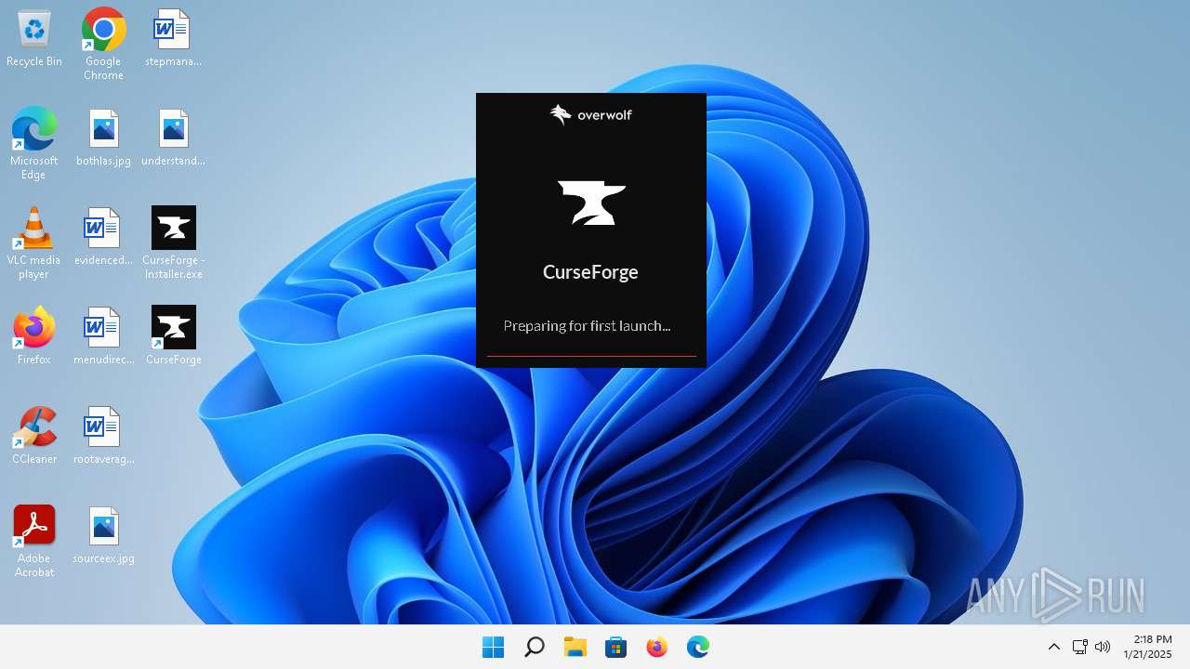
Task: Select the stepmana... Word document
Action: 173,39
